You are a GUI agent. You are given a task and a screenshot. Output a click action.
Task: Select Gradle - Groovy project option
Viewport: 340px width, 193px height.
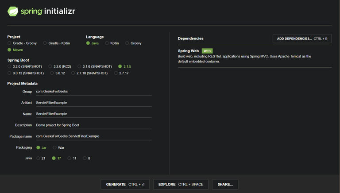pos(22,43)
